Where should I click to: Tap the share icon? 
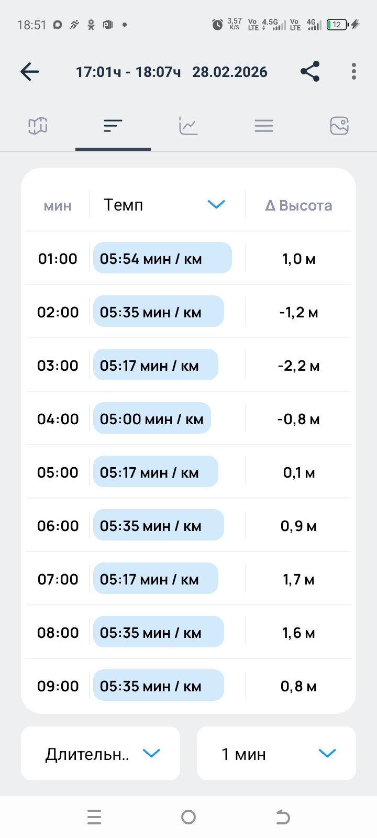(x=310, y=72)
